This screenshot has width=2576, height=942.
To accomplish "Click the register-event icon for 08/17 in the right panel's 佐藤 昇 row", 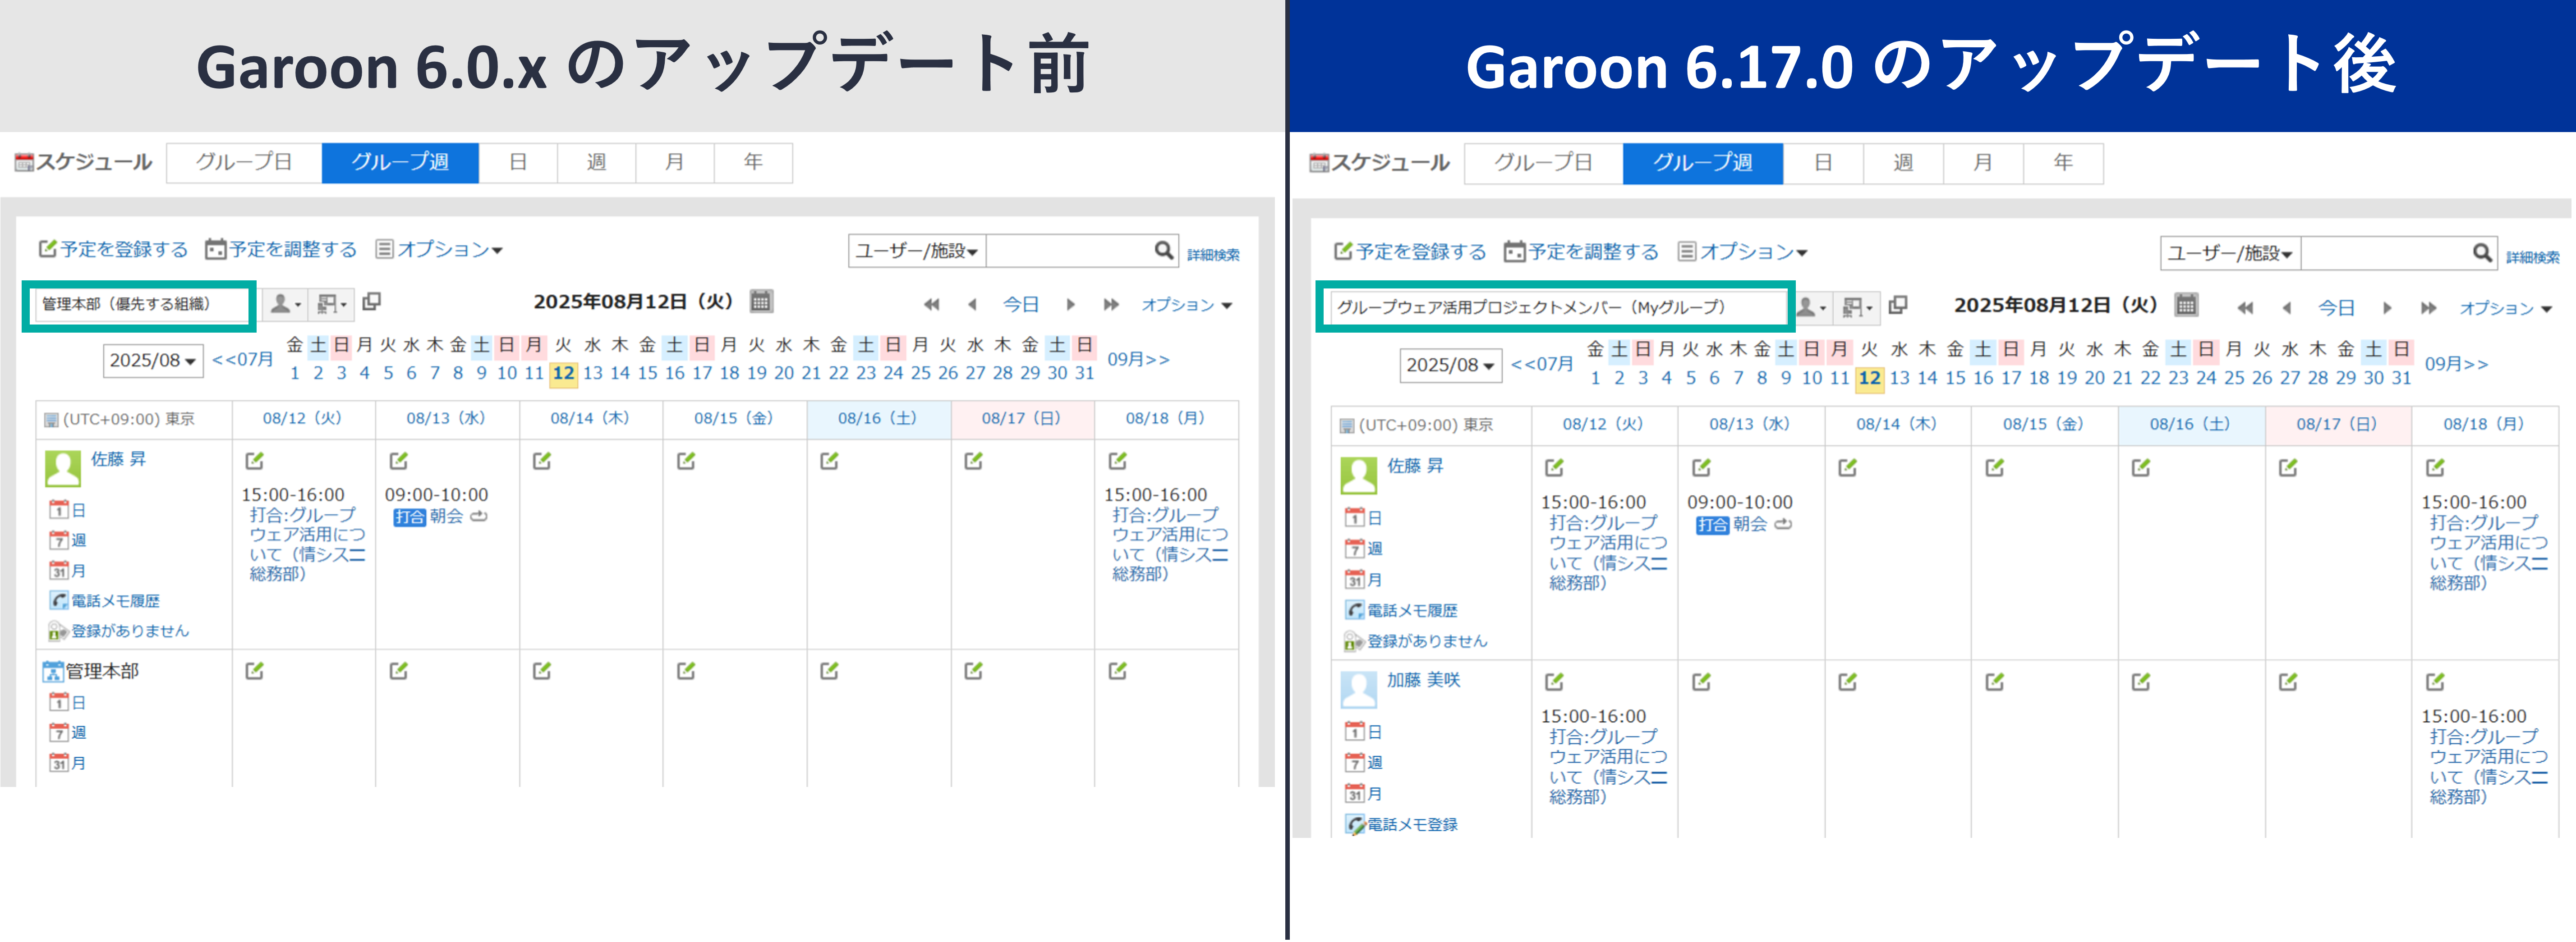I will [2288, 466].
